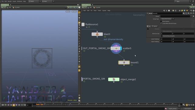
Task: Open the No cam menu in viewport
Action: pyautogui.click(x=74, y=12)
